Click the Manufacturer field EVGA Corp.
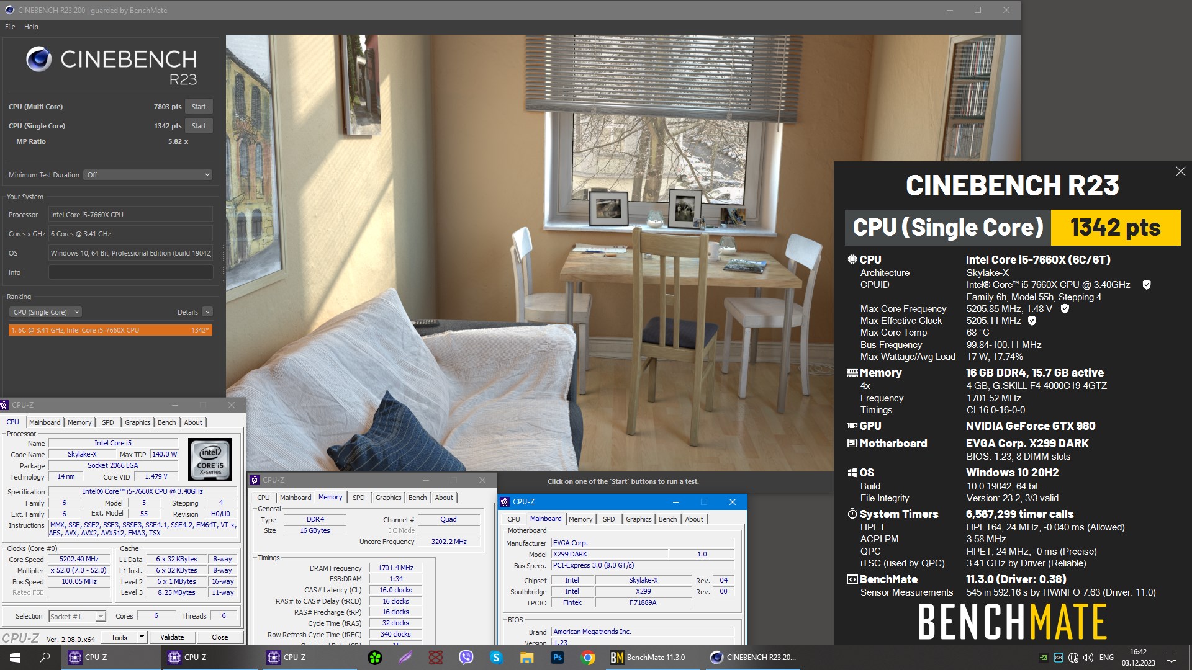 point(643,543)
